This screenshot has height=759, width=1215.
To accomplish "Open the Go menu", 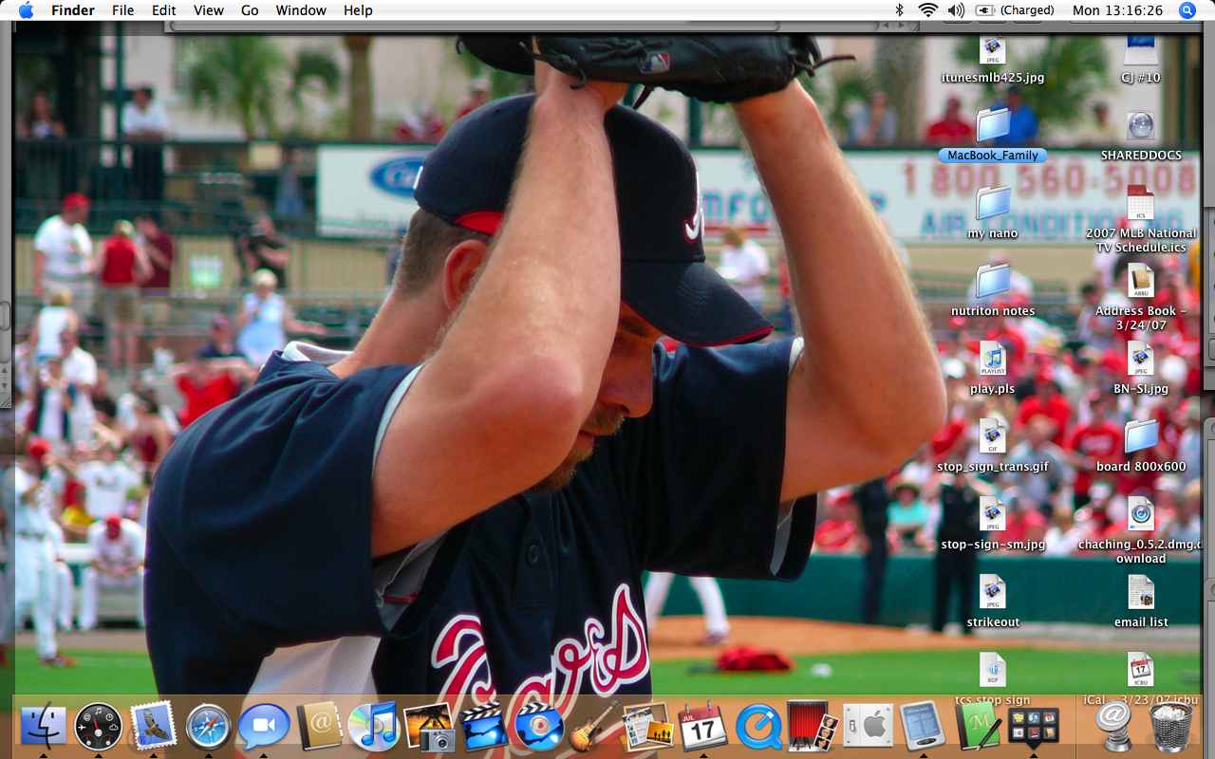I will [x=250, y=10].
